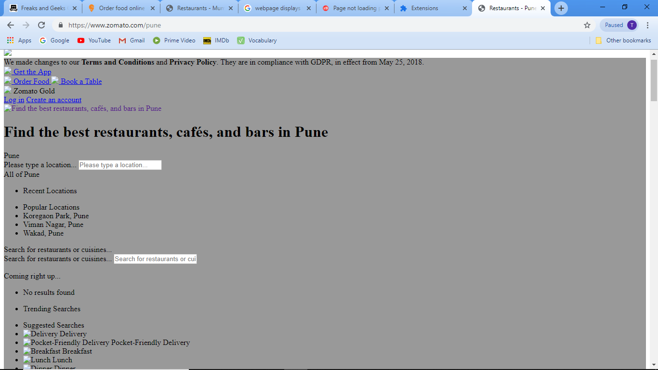Open the Google bookmark
Viewport: 658px width, 370px height.
pos(54,40)
